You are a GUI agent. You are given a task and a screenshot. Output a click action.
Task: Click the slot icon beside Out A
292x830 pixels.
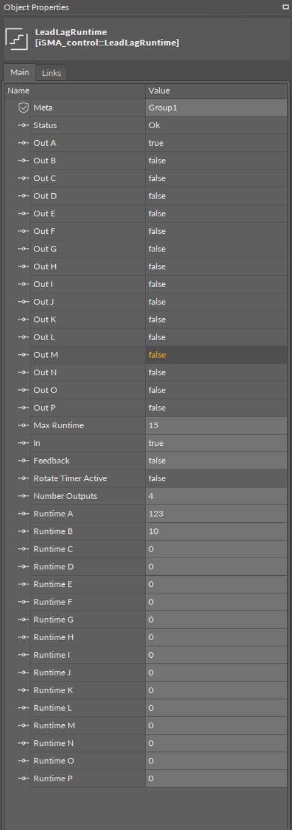(23, 143)
